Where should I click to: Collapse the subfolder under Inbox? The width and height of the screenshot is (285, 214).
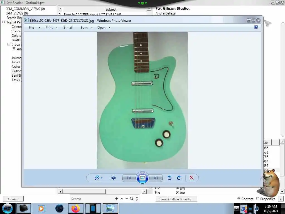[x=14, y=49]
